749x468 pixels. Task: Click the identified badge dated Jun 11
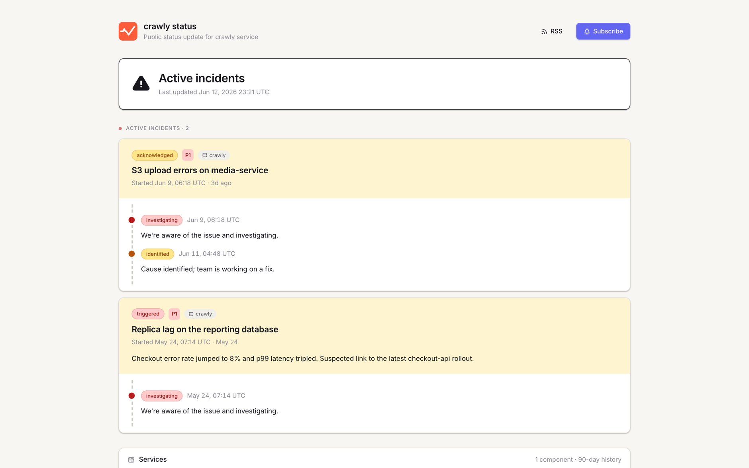coord(157,254)
